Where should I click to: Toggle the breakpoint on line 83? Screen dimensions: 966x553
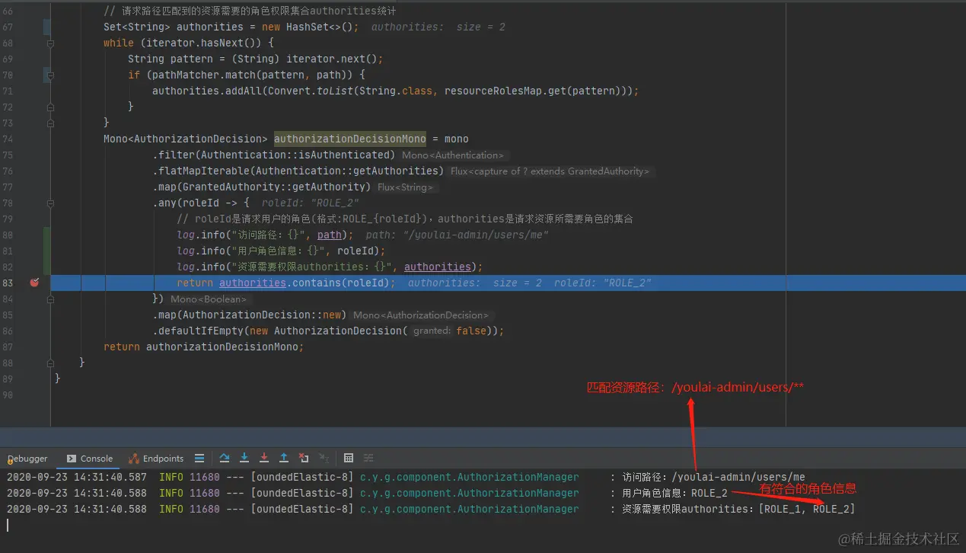pyautogui.click(x=34, y=283)
